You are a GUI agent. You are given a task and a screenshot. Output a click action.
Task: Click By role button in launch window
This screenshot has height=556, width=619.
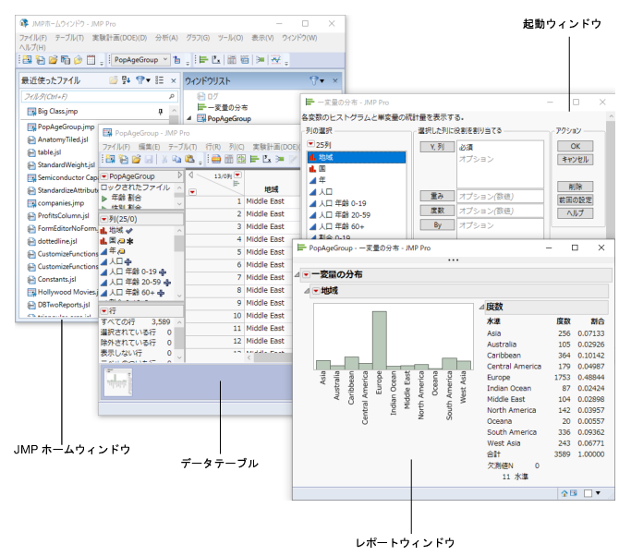pyautogui.click(x=437, y=225)
